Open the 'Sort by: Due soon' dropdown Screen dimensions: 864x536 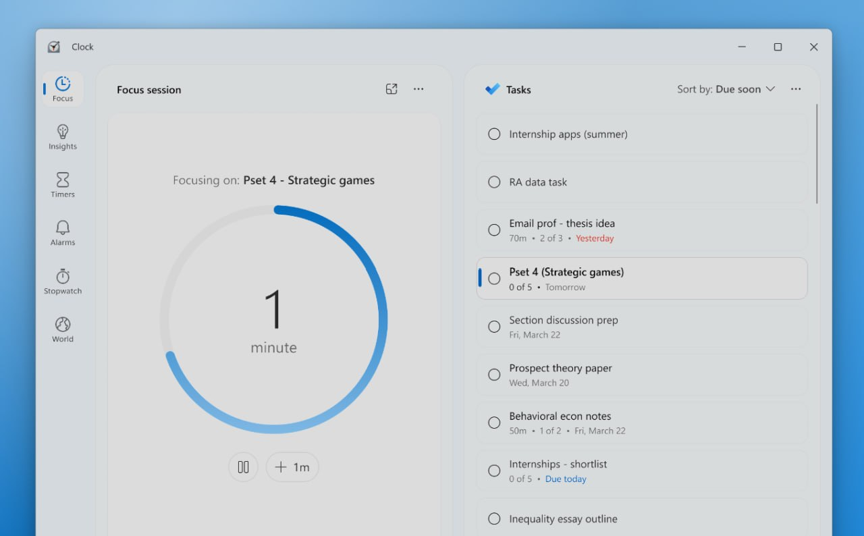pos(726,88)
